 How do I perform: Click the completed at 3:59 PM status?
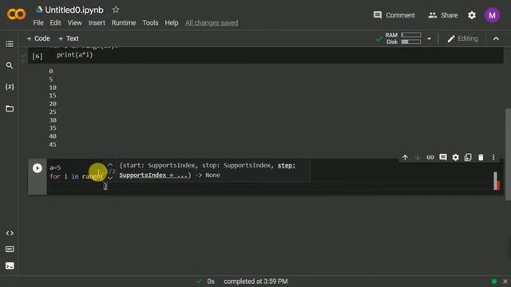coord(255,281)
